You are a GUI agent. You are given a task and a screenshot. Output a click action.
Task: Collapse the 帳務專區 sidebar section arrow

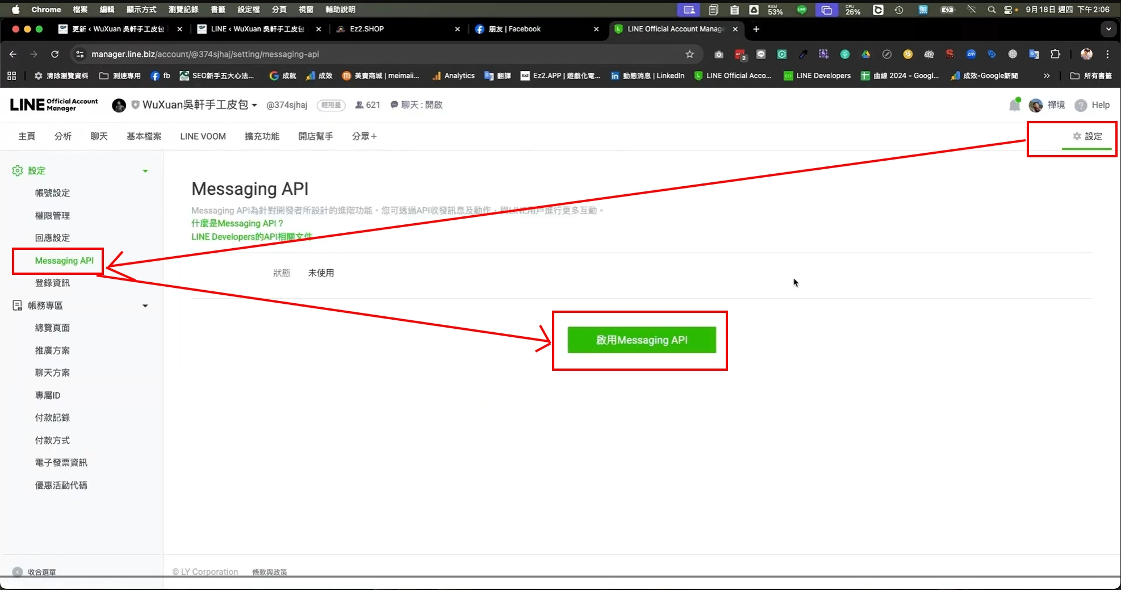145,306
